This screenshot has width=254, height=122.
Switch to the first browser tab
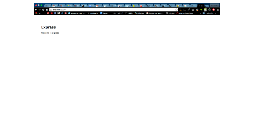tap(48, 6)
